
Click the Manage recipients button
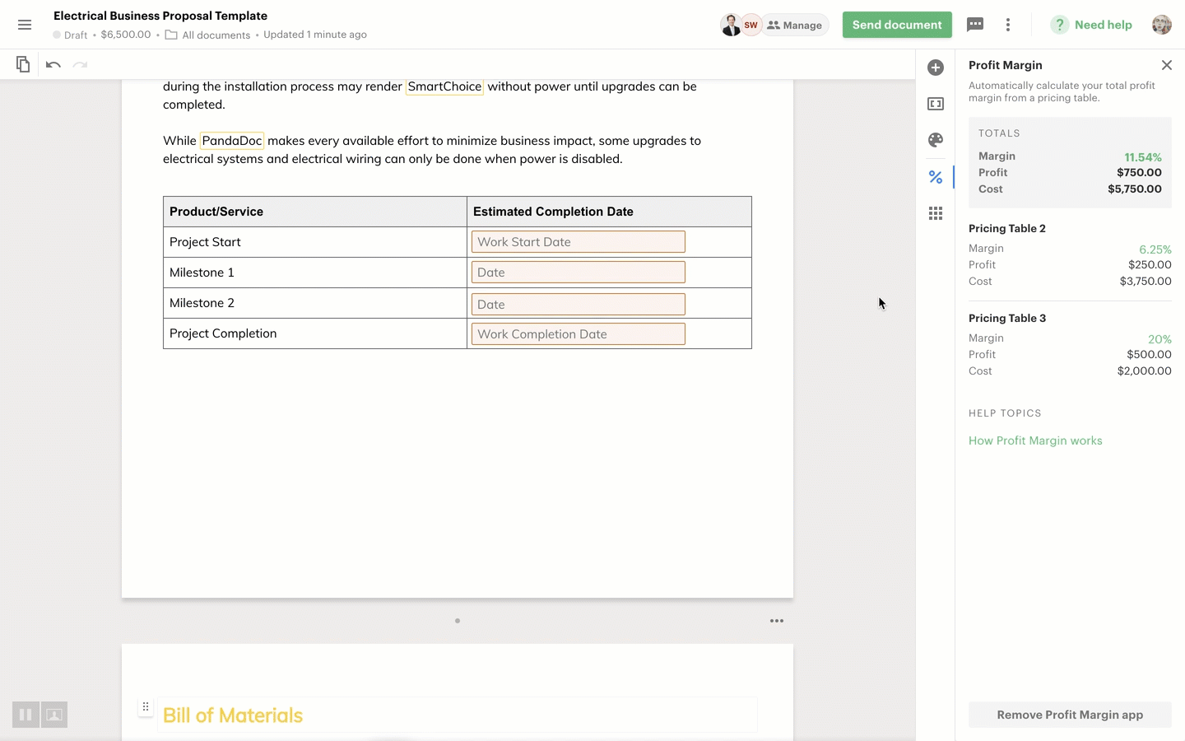coord(795,25)
